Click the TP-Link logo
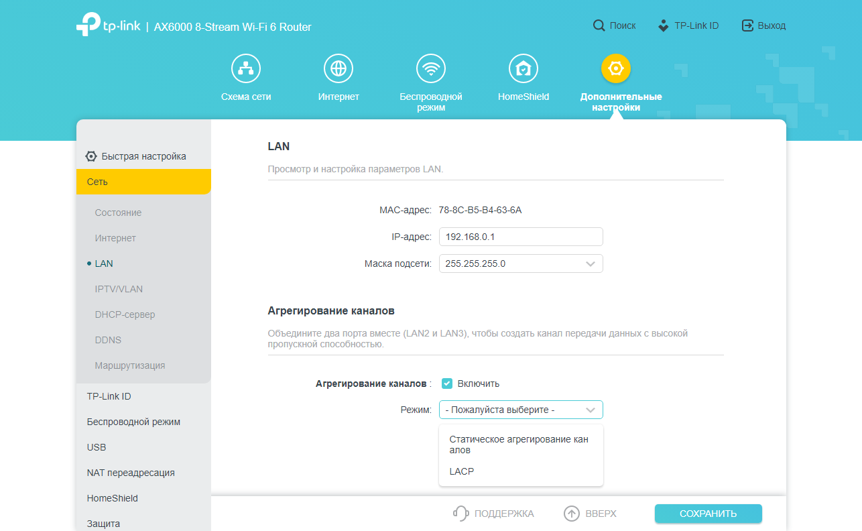 click(107, 25)
